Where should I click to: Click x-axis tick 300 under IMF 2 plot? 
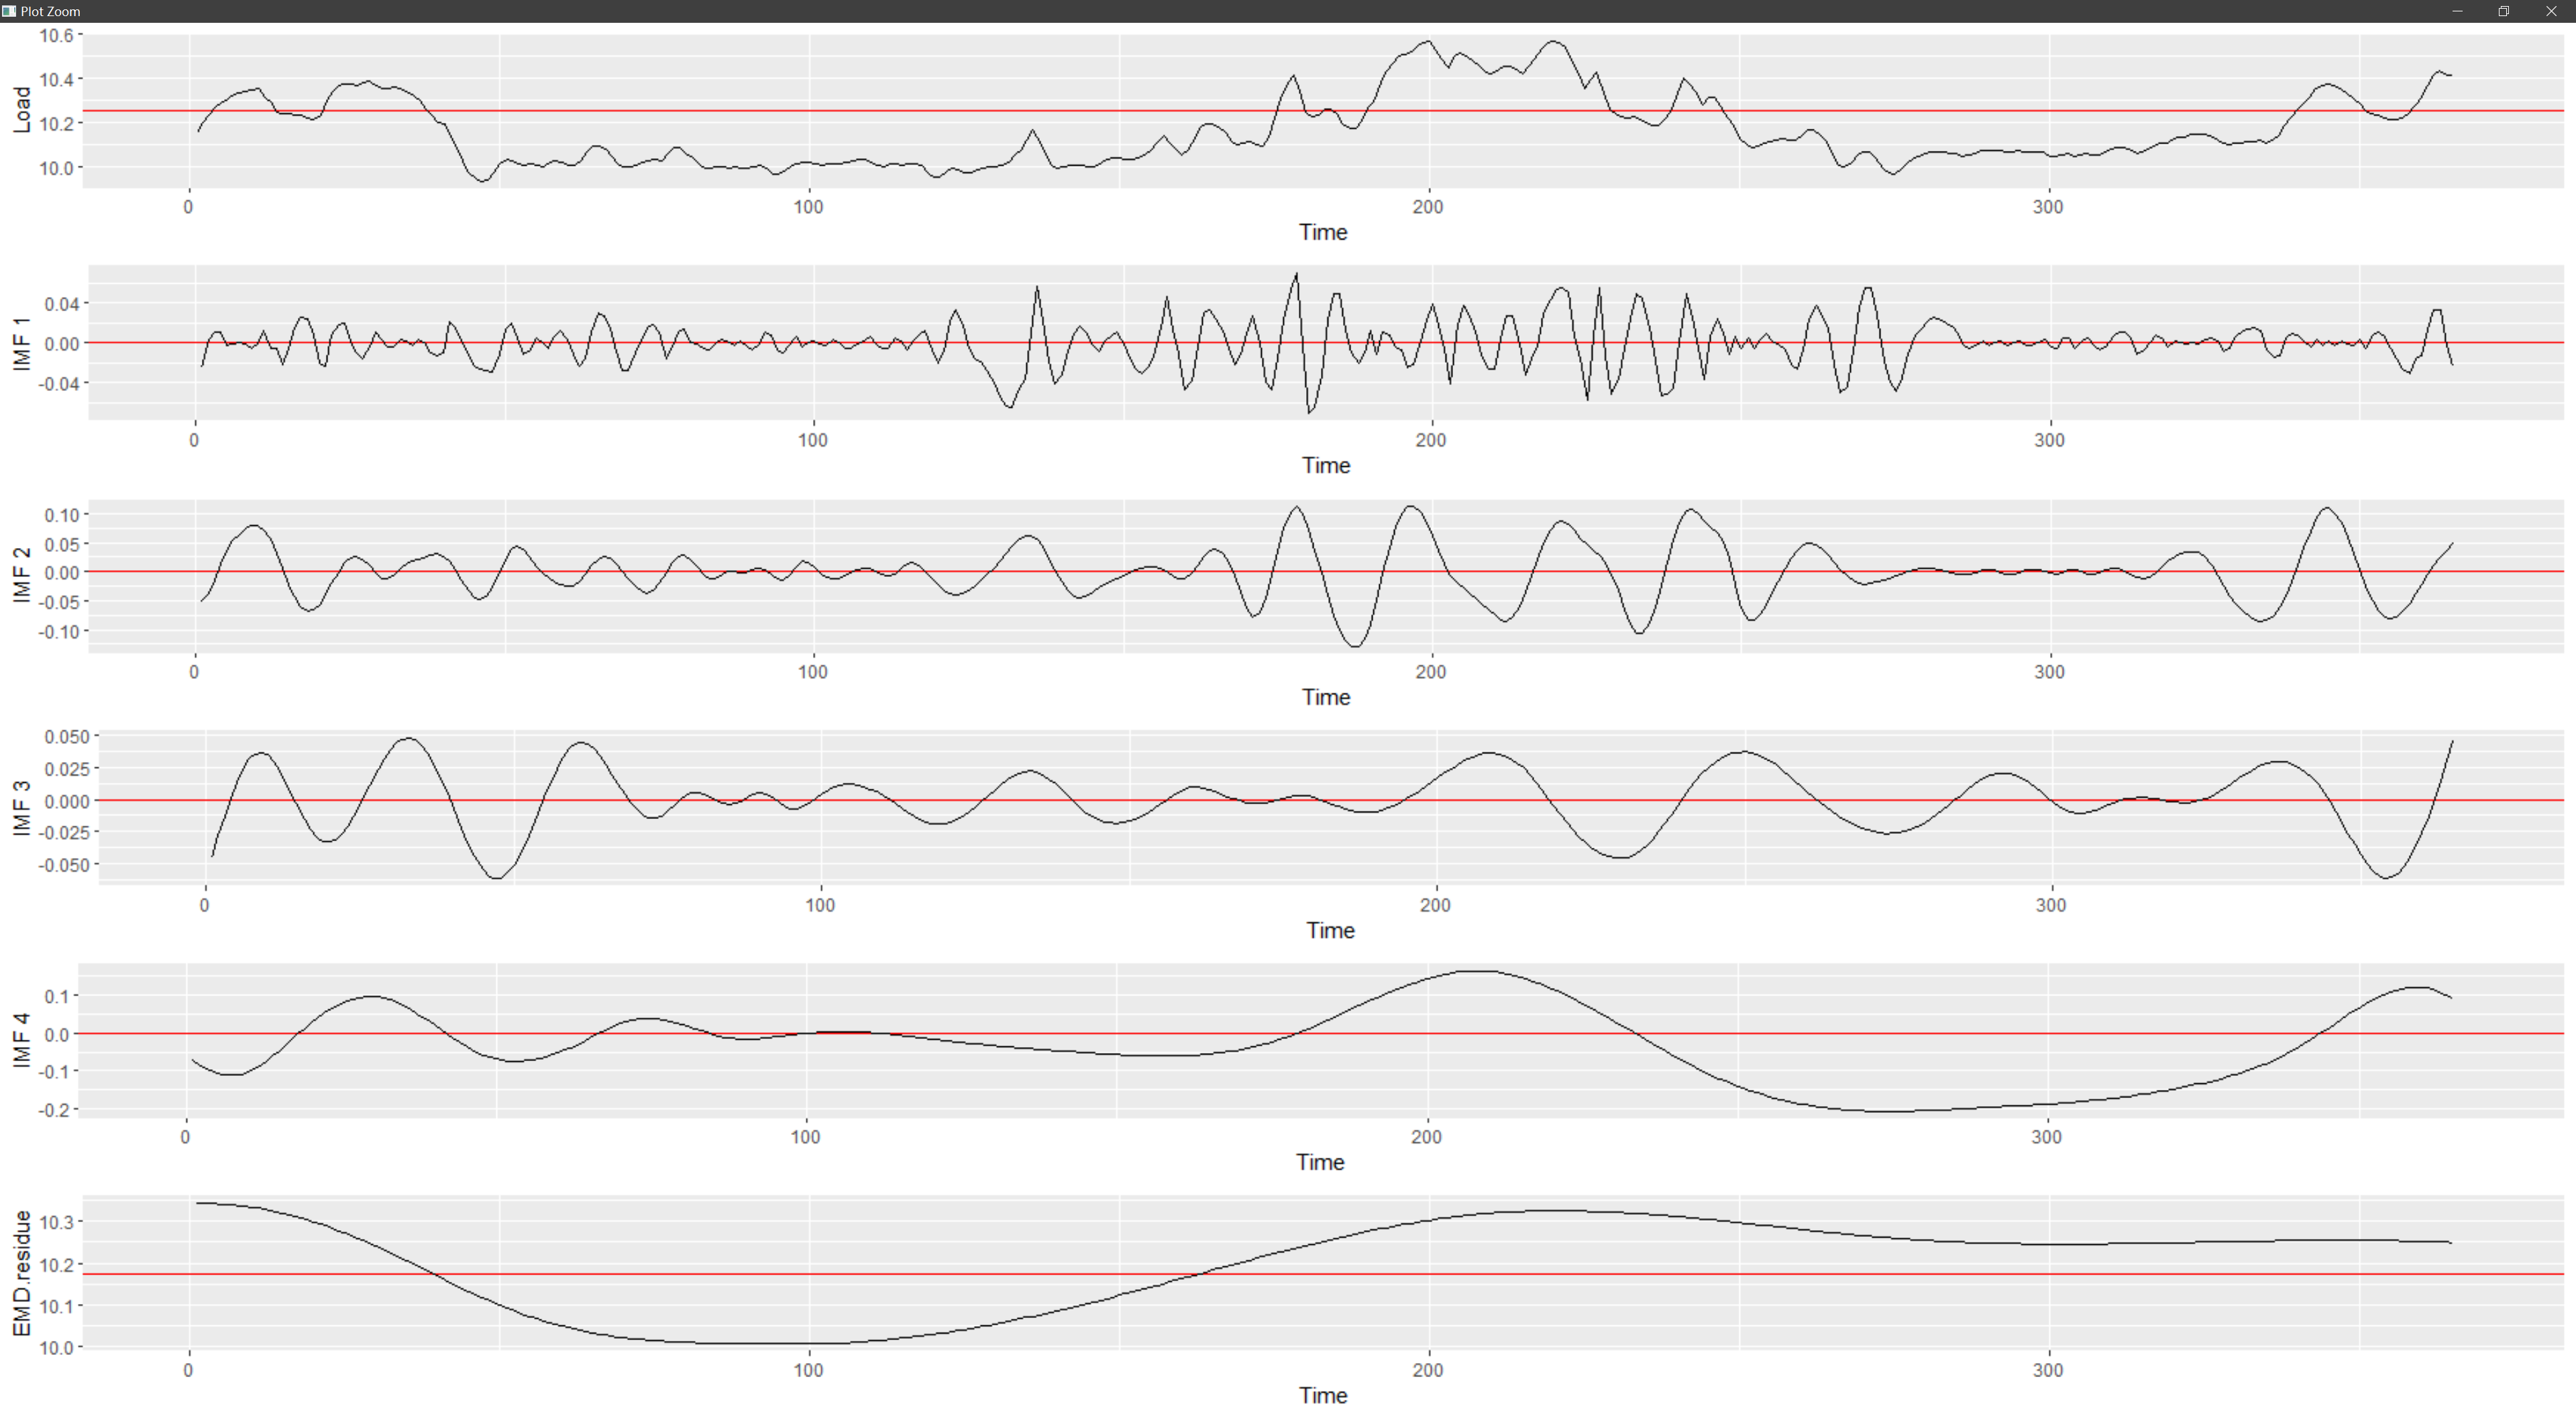point(2049,672)
